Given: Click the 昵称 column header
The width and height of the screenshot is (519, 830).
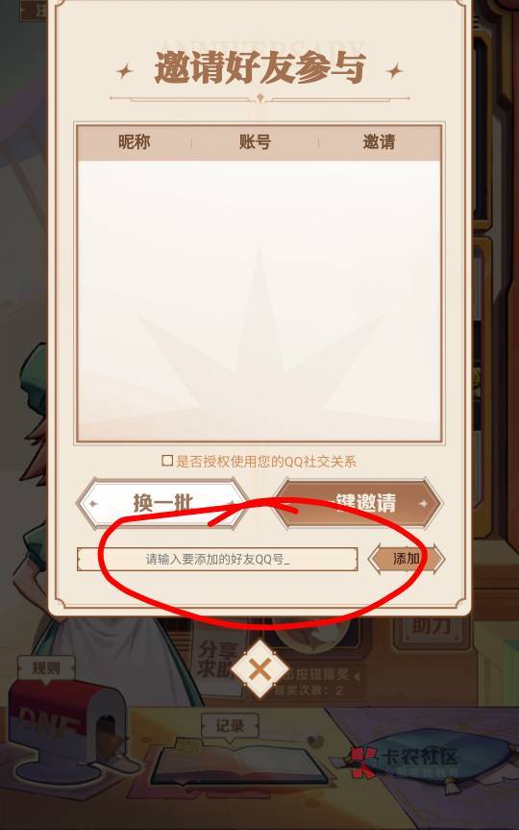Looking at the screenshot, I should (x=134, y=142).
